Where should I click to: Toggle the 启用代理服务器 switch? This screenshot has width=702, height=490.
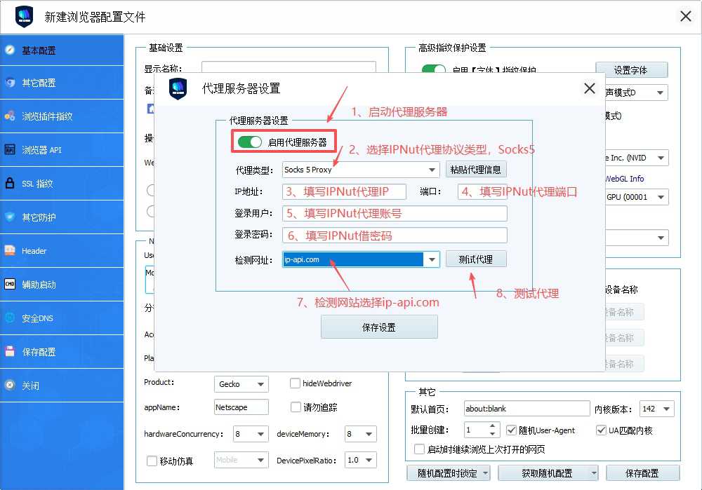(x=250, y=142)
